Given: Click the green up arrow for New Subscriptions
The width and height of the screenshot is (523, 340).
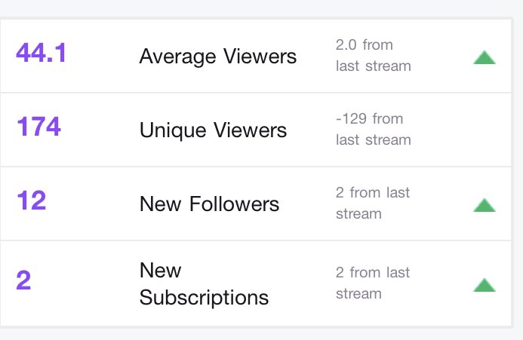Looking at the screenshot, I should [x=485, y=285].
